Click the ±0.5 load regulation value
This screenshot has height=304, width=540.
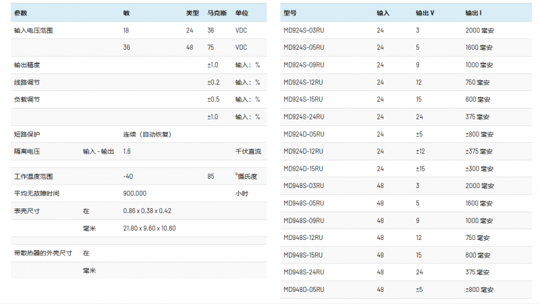coord(213,99)
